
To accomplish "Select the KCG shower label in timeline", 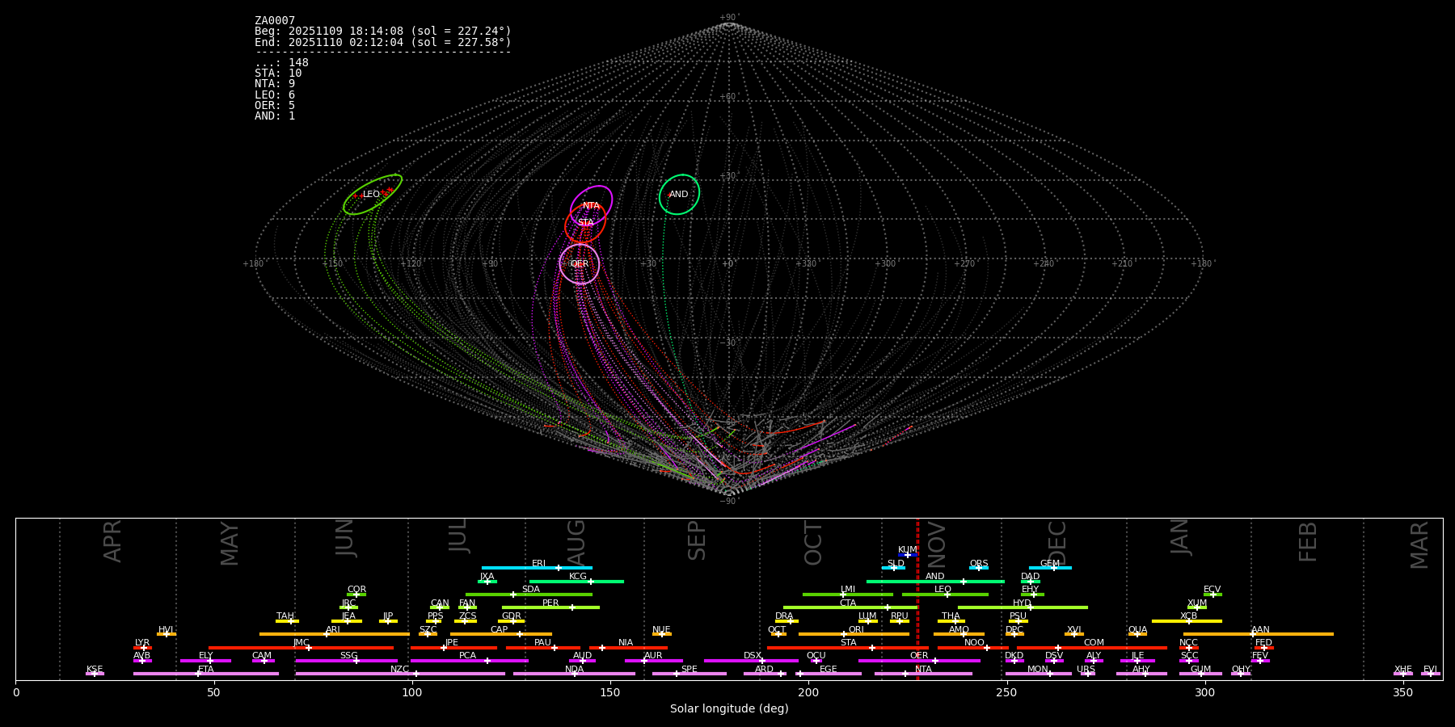I will coord(578,577).
